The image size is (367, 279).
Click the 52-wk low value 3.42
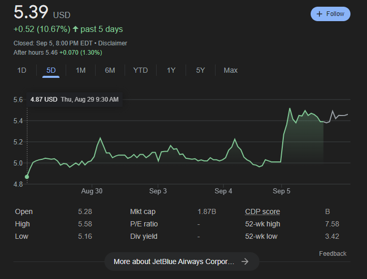332,236
